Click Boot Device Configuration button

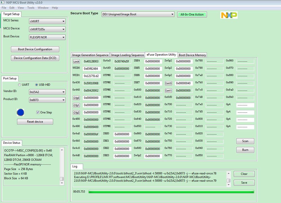[x=35, y=49]
